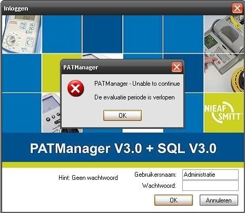Close the PATManager error dialog
The width and height of the screenshot is (245, 213).
coord(177,67)
